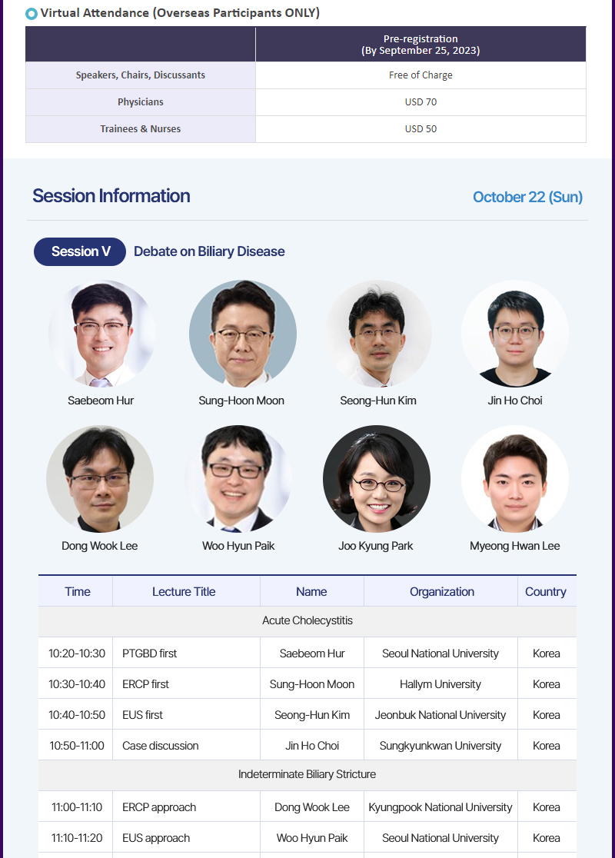Click the name caption Jin Ho Choi under photo
The width and height of the screenshot is (615, 858).
[x=515, y=401]
